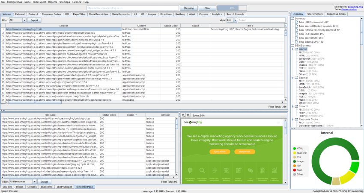364x193 pixels.
Task: Collapse the Protocol node in Overview tree
Action: [x=293, y=107]
